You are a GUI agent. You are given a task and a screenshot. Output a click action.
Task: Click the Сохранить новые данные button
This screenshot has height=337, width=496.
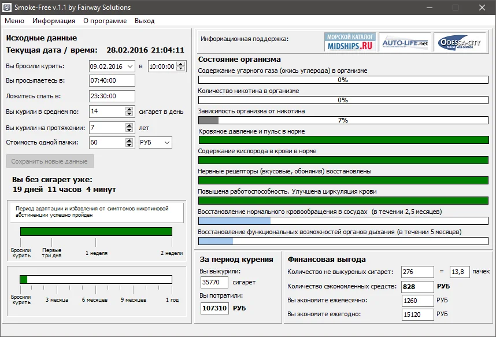50,161
